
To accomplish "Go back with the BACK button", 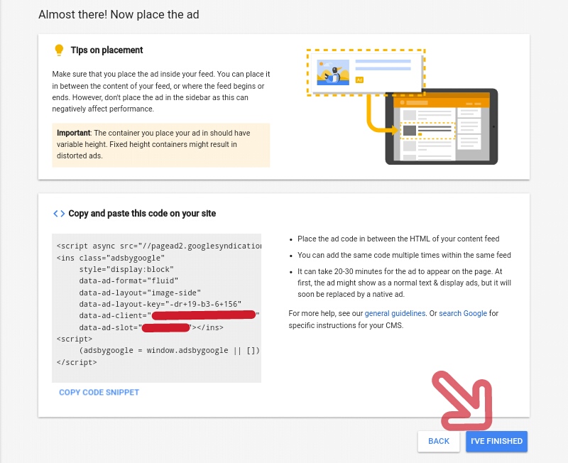I will coord(439,441).
